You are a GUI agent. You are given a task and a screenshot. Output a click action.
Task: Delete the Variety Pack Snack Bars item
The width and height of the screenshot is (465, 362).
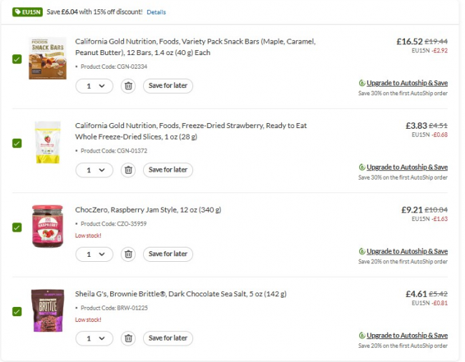click(128, 86)
